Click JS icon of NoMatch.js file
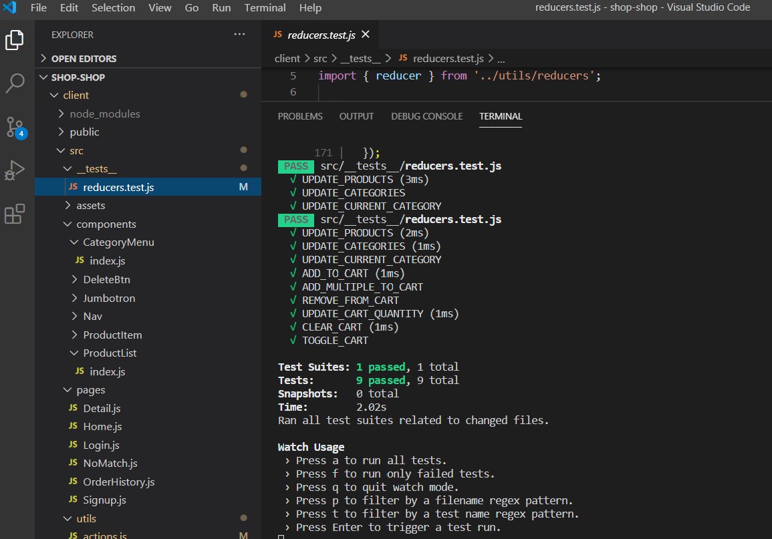 (74, 463)
